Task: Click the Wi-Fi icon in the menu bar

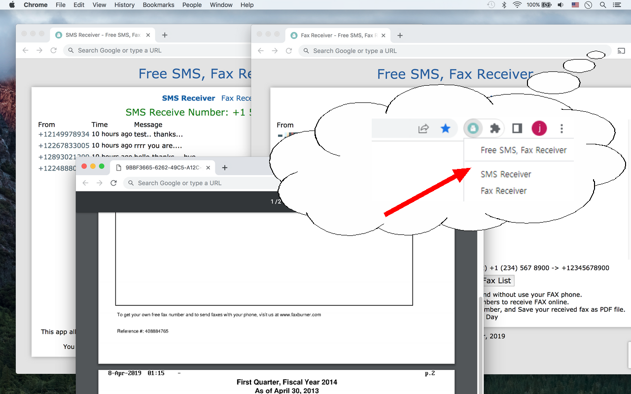Action: point(516,5)
